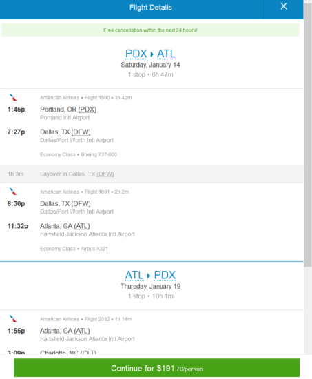312x379 pixels.
Task: Click (DFW) code at 7:27p arrival
Action: coord(81,132)
